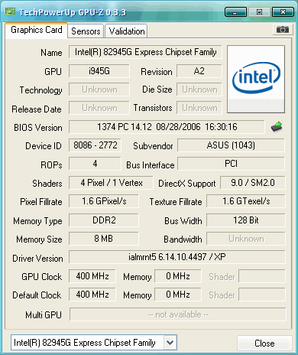Image resolution: width=298 pixels, height=355 pixels.
Task: Click the camera screenshot icon
Action: pos(282,30)
